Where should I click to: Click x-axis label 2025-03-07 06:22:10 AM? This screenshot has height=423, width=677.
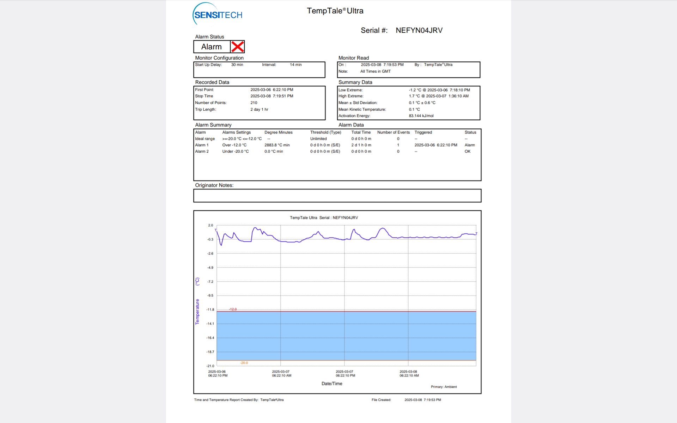pyautogui.click(x=281, y=374)
